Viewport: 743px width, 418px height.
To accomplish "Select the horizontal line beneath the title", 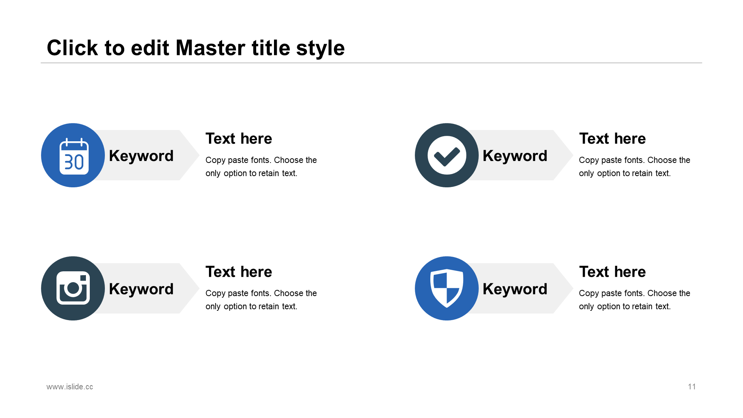I will [x=371, y=63].
